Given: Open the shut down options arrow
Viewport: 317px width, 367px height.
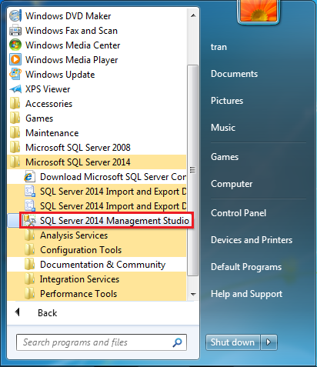Looking at the screenshot, I should pyautogui.click(x=269, y=342).
